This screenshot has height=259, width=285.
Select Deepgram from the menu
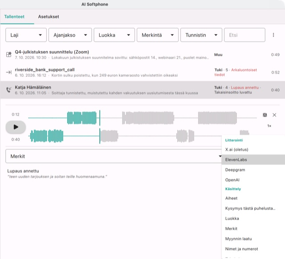253,170
